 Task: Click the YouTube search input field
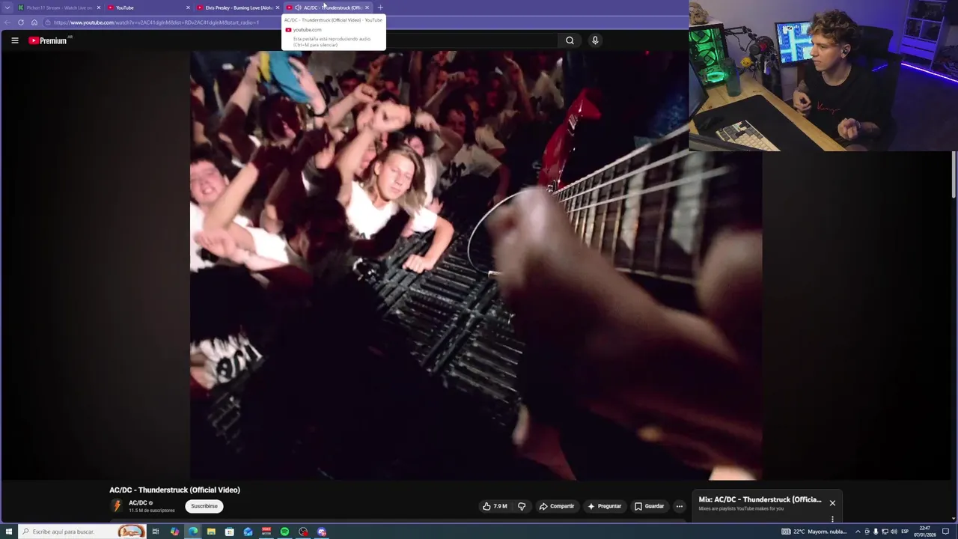[x=472, y=40]
